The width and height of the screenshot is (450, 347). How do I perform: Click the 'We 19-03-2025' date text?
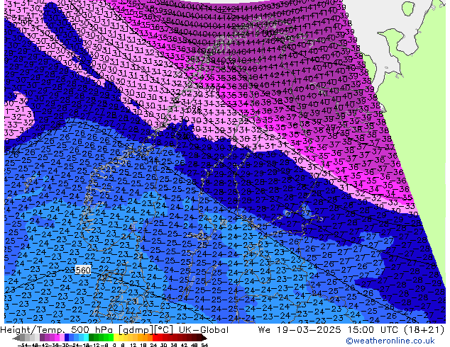[x=299, y=330]
